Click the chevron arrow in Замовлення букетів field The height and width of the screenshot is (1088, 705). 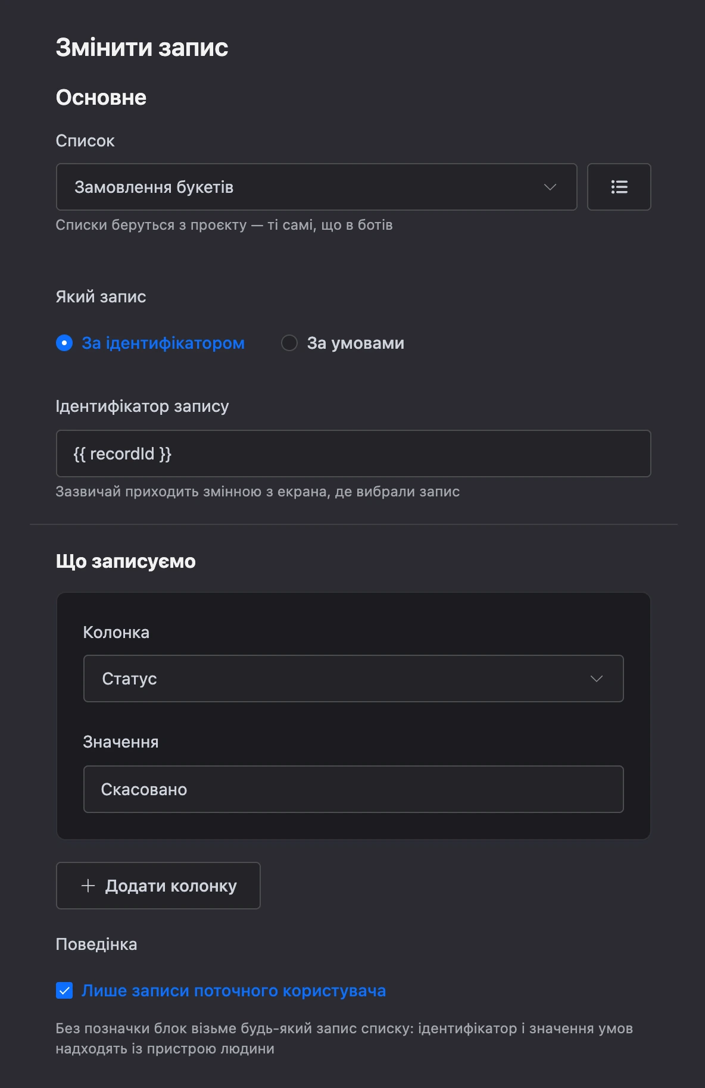coord(550,187)
